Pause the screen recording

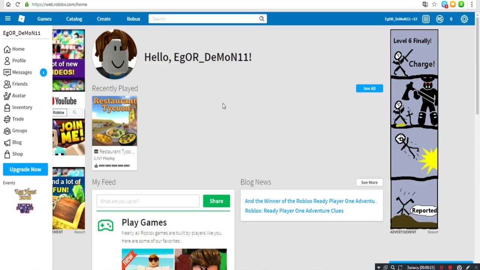coord(441,267)
